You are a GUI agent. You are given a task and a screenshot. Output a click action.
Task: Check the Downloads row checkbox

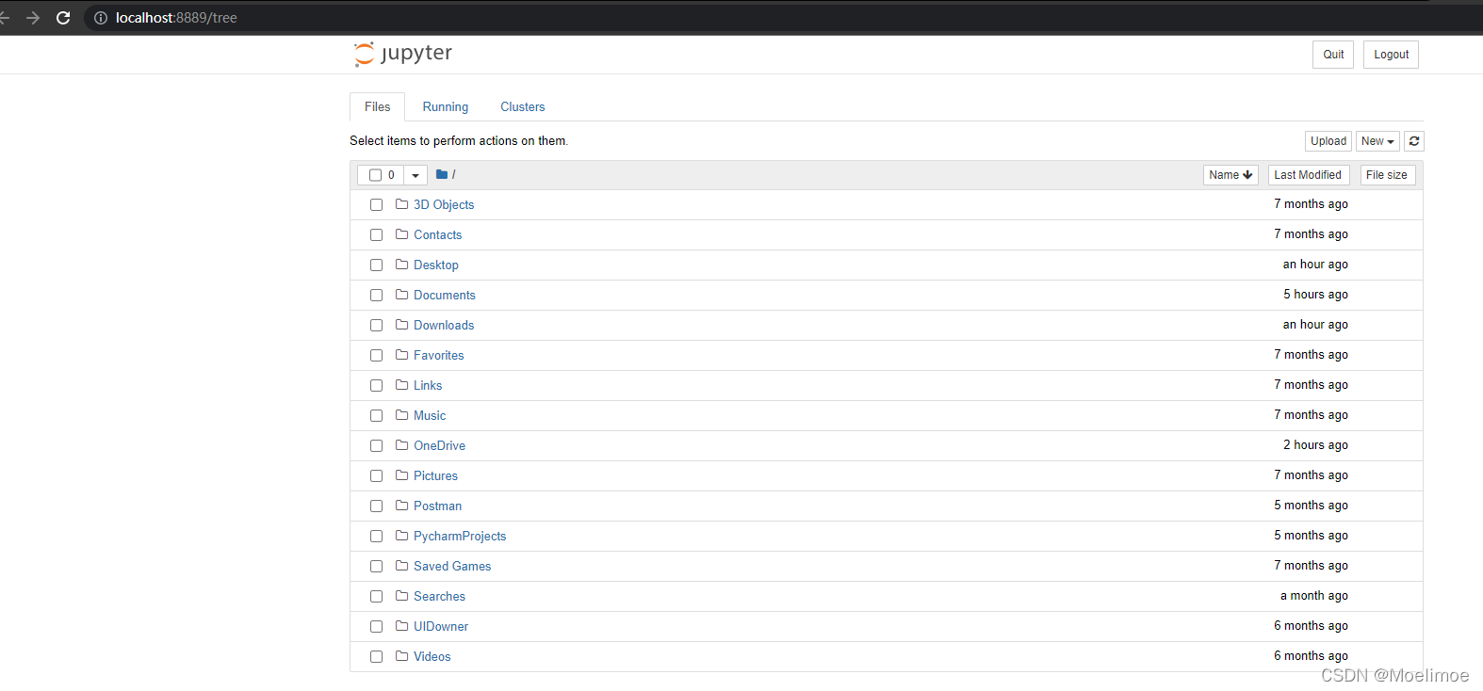[x=376, y=326]
